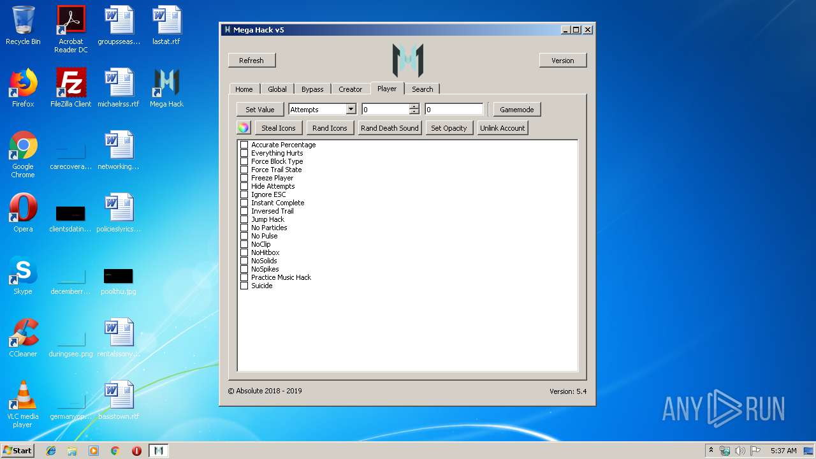The width and height of the screenshot is (816, 459).
Task: Toggle Freeze Player checkbox
Action: (244, 178)
